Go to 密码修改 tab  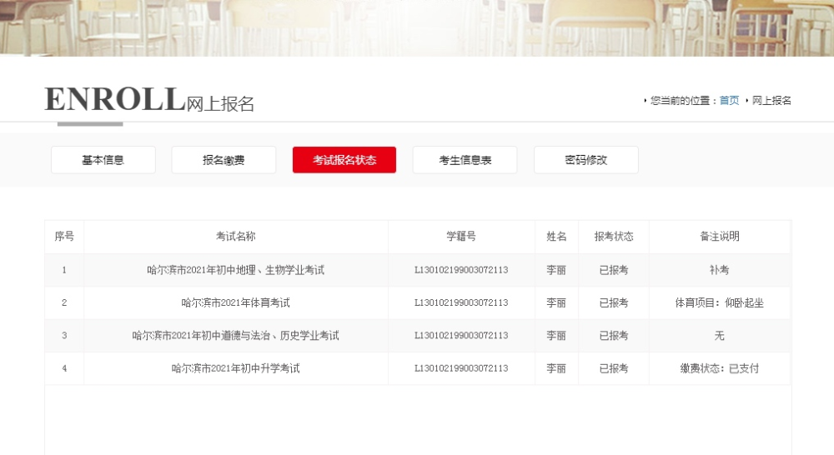click(585, 160)
